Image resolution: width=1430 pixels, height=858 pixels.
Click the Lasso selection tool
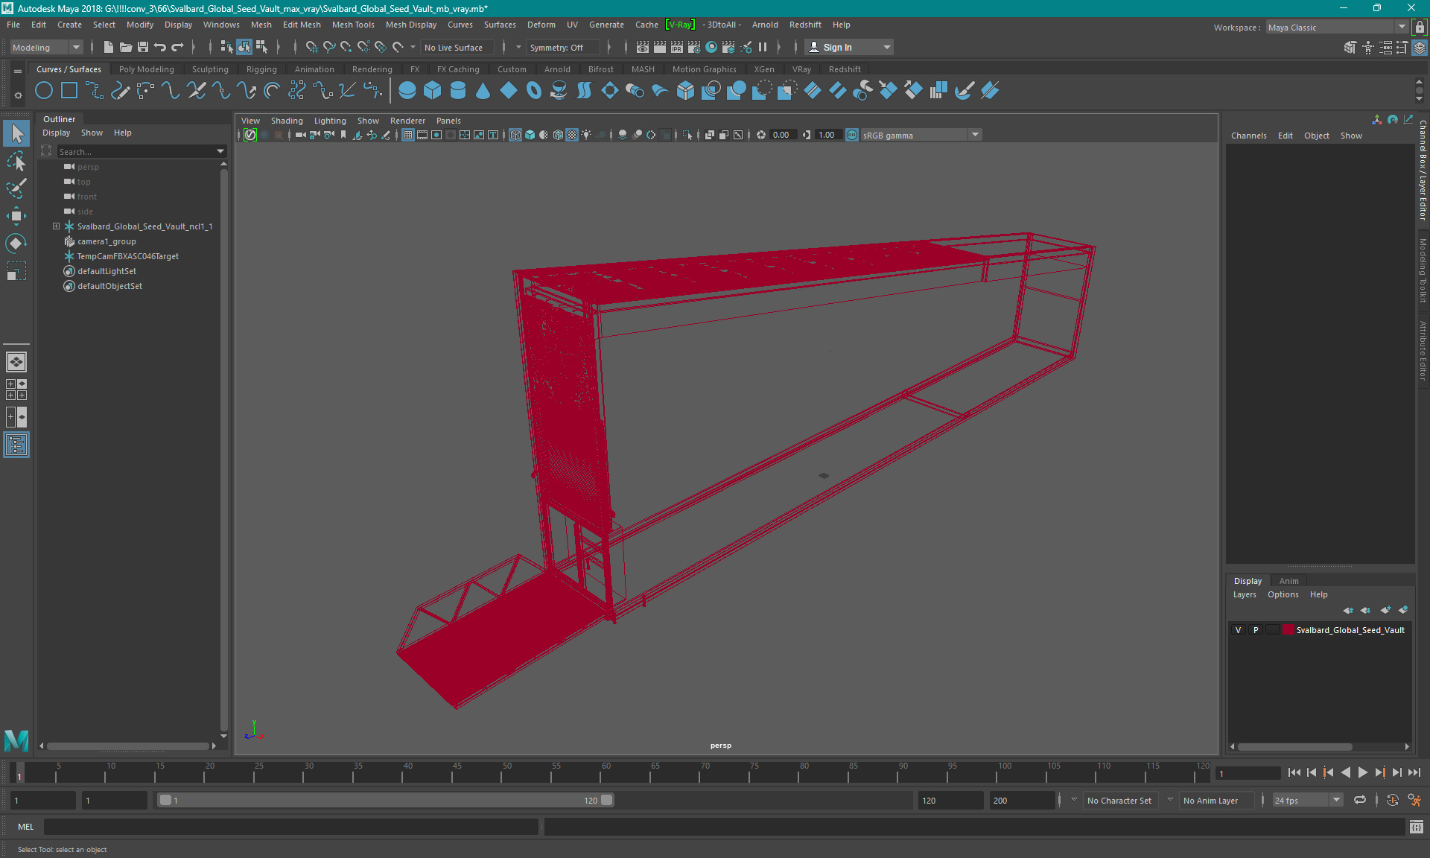(x=17, y=160)
